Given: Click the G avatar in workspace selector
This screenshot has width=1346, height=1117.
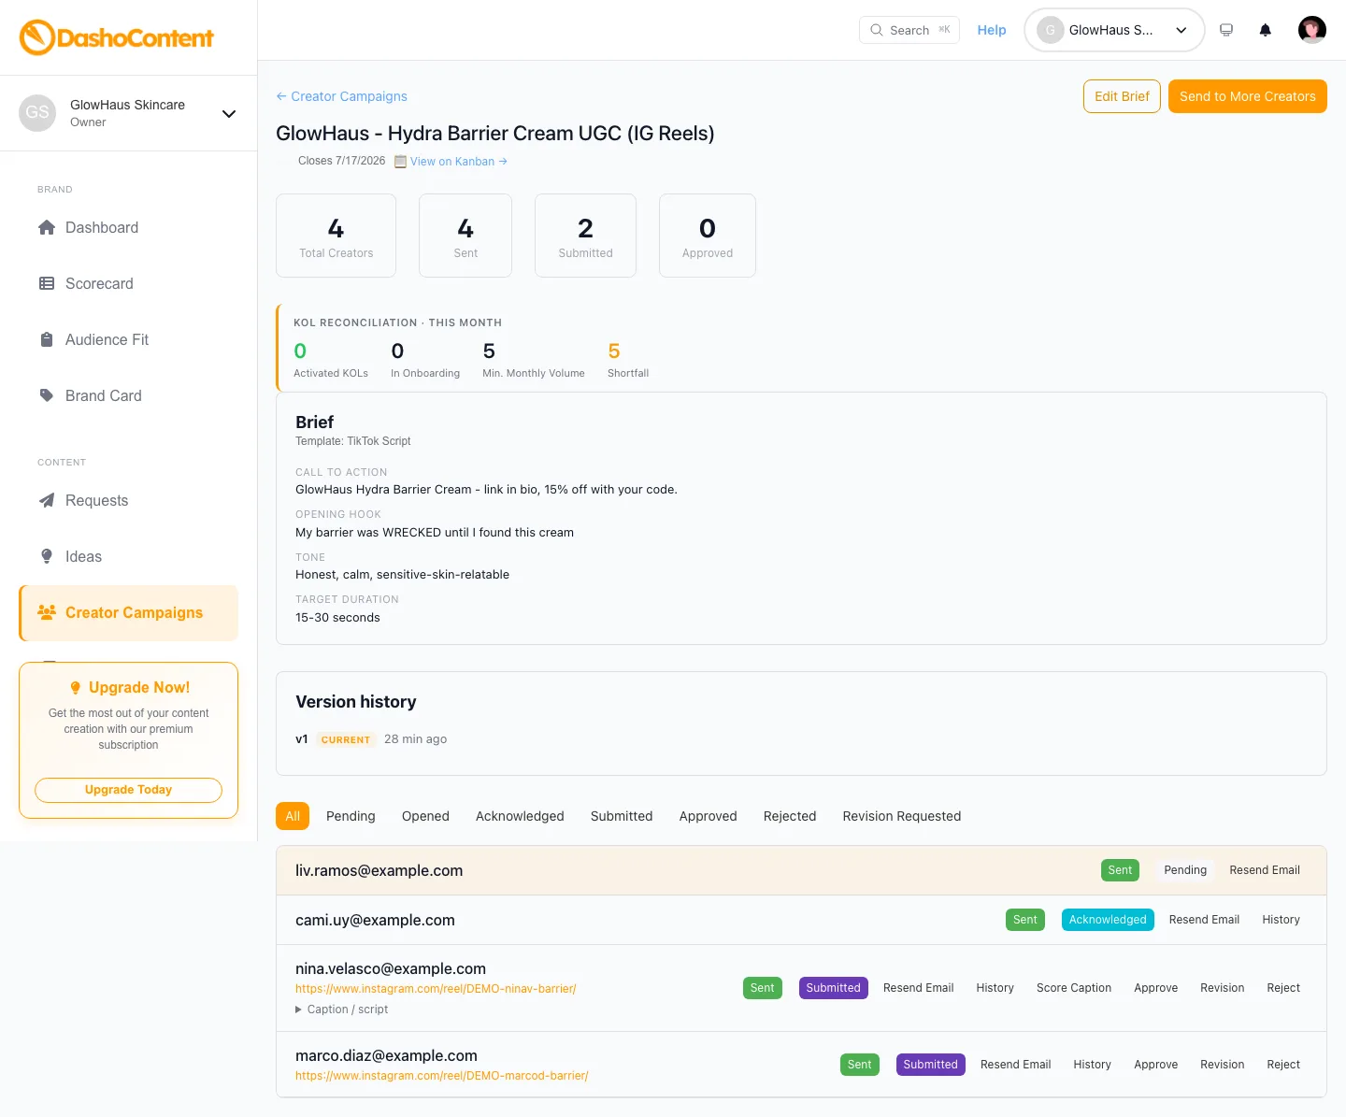Looking at the screenshot, I should tap(1050, 30).
